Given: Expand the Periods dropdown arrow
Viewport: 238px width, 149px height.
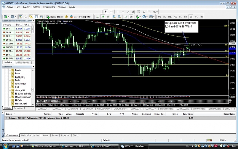Looking at the screenshot, I should click(147, 17).
